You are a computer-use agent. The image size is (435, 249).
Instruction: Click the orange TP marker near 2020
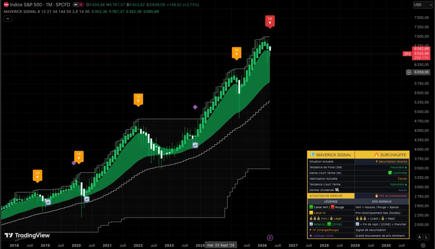[x=79, y=157]
